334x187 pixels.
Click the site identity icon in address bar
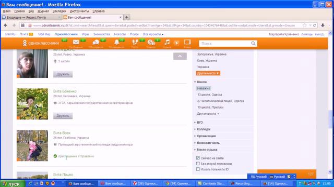pyautogui.click(x=30, y=25)
